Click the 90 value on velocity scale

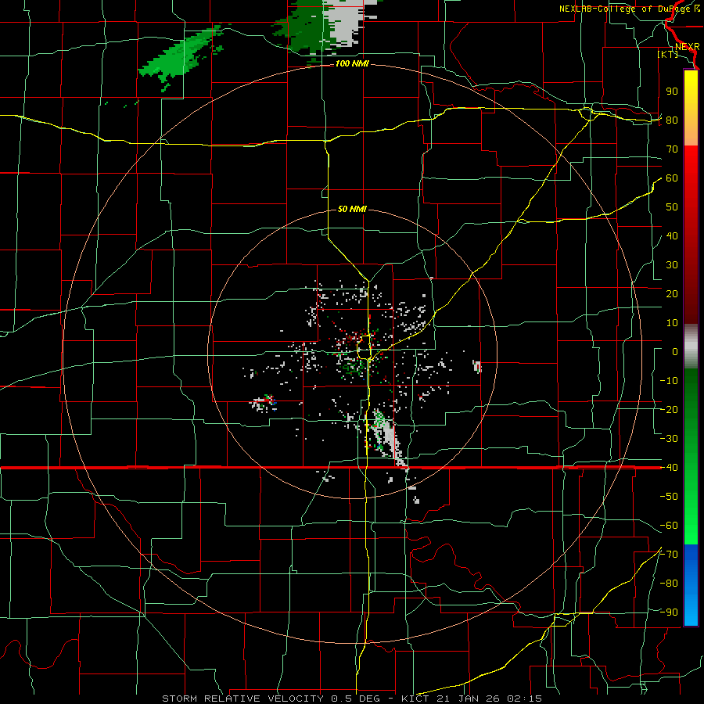point(672,92)
